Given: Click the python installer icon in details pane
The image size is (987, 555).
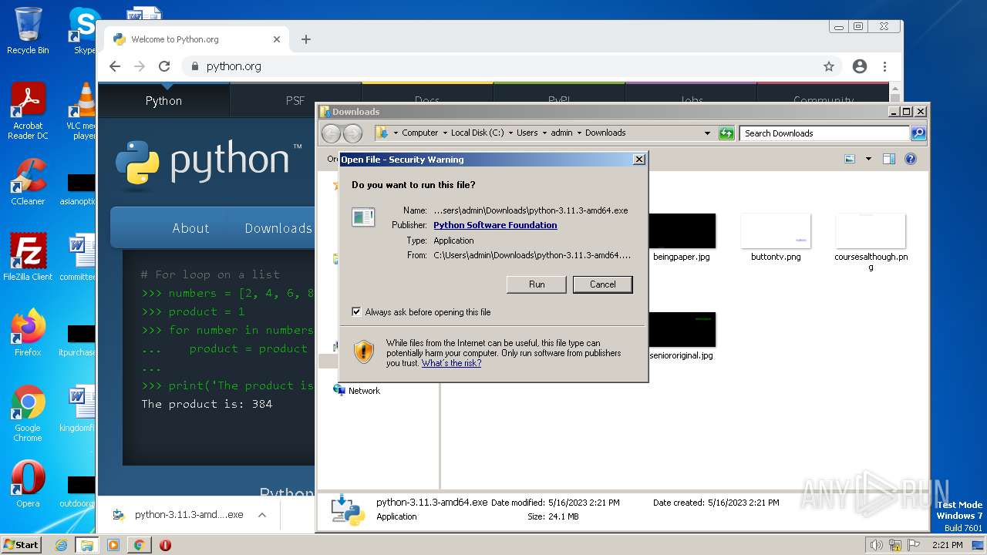Looking at the screenshot, I should [x=347, y=510].
